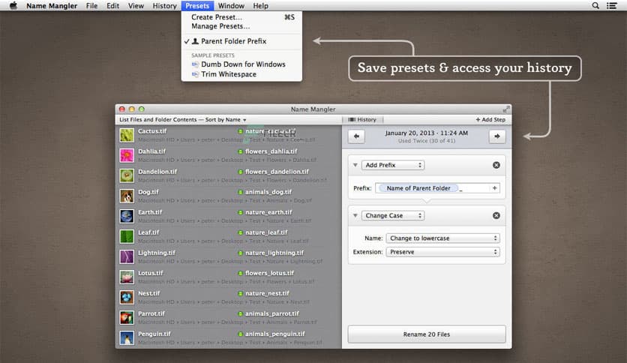This screenshot has height=363, width=627.
Task: Click Rename 20 Files button
Action: click(x=427, y=334)
